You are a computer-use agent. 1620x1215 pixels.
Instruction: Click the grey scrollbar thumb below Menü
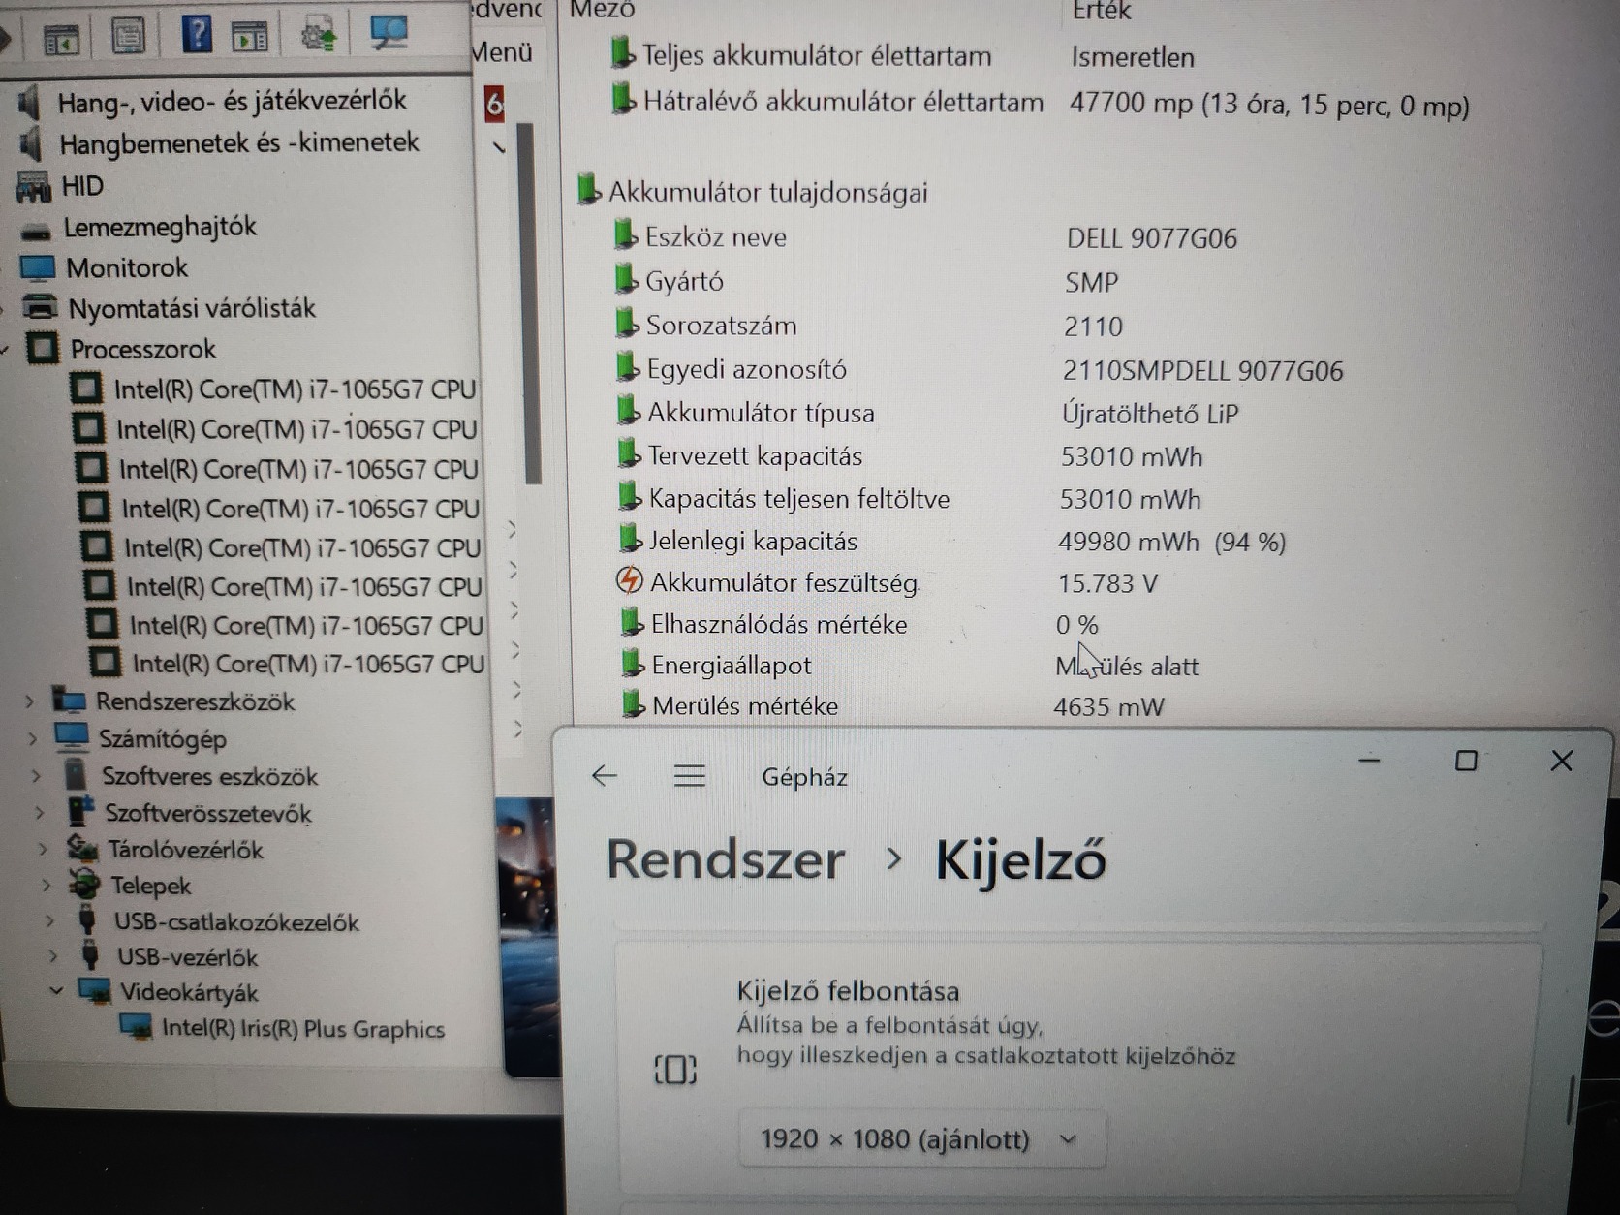point(529,304)
